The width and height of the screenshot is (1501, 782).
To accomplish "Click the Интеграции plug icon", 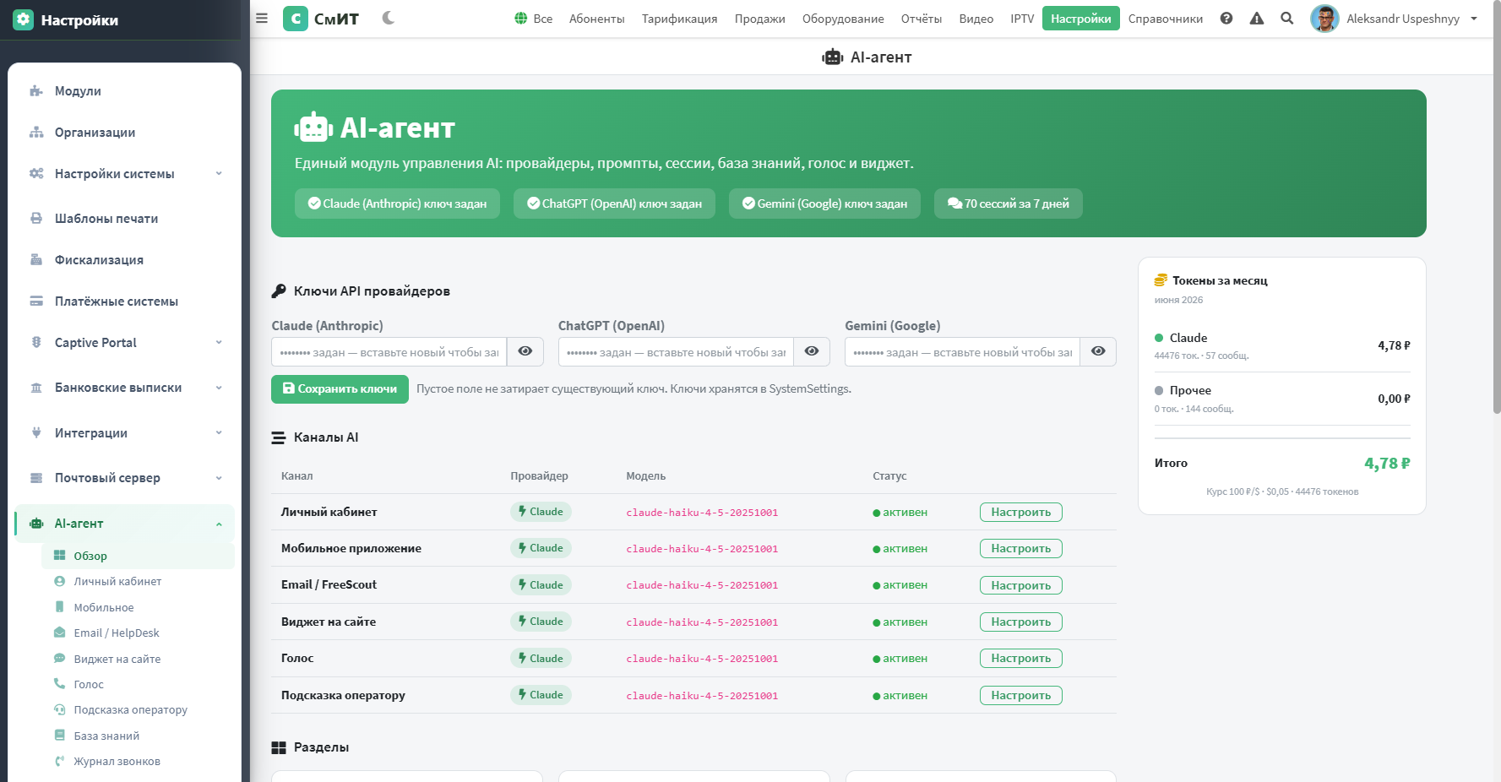I will [x=36, y=433].
